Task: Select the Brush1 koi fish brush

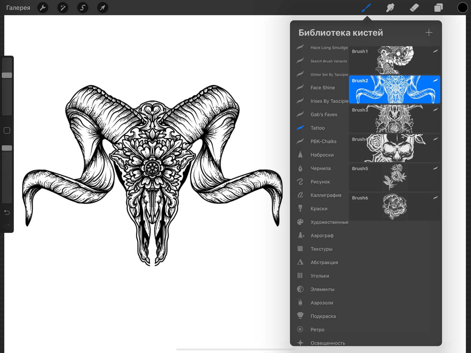Action: coord(394,60)
